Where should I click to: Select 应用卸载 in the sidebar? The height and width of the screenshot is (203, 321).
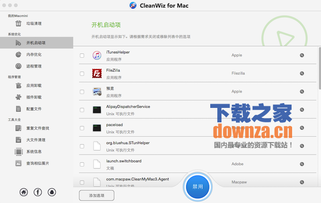coord(34,85)
